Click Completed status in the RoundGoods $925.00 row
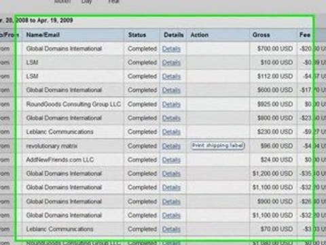 (x=142, y=104)
